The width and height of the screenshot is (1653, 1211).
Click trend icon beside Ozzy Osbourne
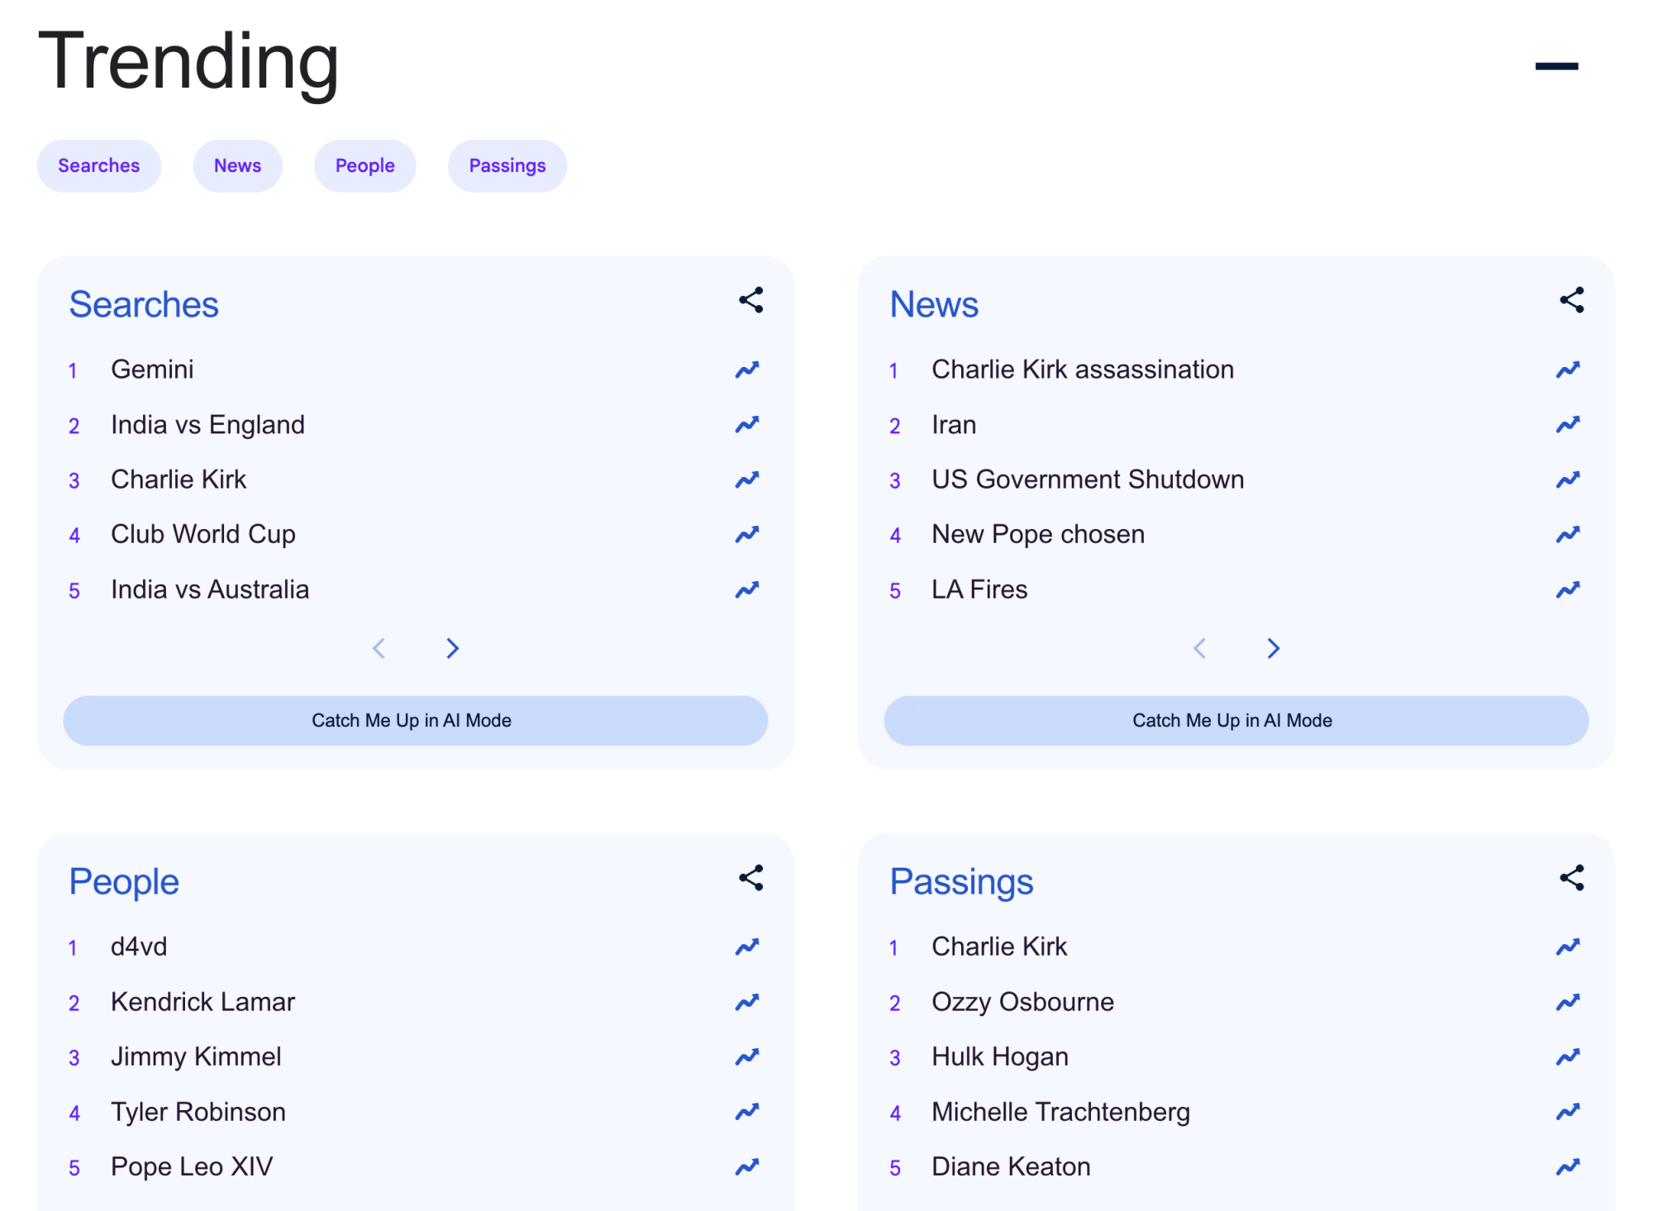[1568, 1003]
